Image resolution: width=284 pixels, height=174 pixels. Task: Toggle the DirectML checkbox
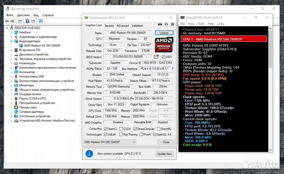(159, 129)
